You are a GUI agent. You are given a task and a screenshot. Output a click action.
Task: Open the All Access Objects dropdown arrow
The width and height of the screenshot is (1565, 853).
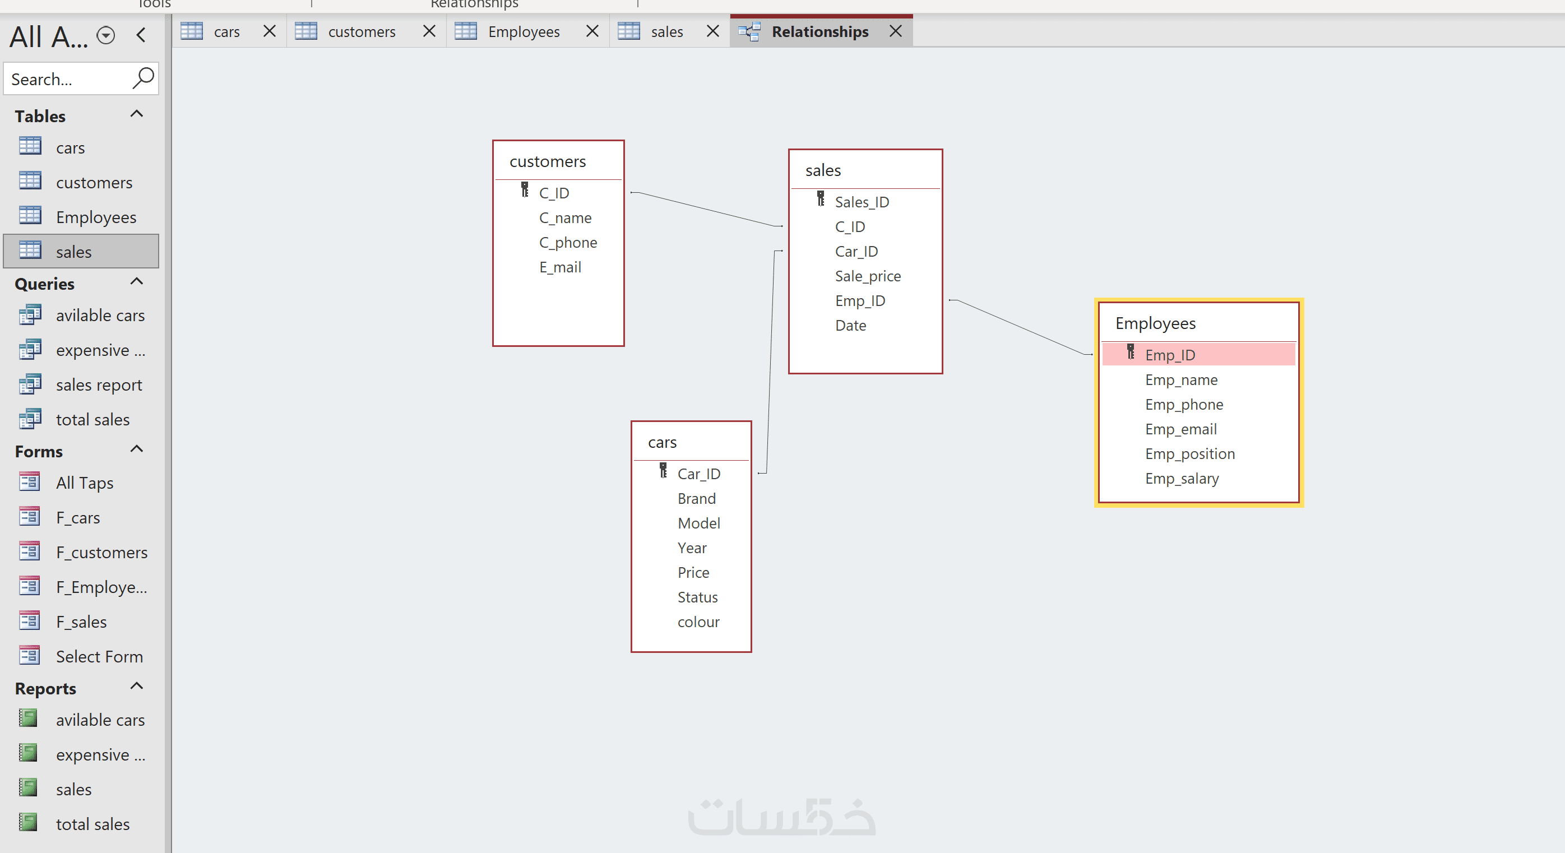tap(106, 35)
